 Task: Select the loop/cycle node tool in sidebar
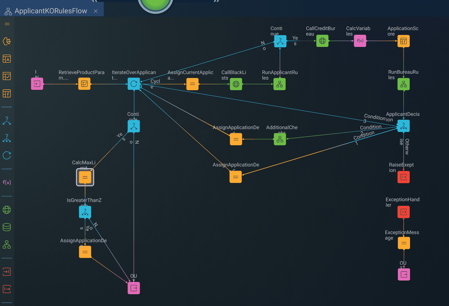pos(7,155)
